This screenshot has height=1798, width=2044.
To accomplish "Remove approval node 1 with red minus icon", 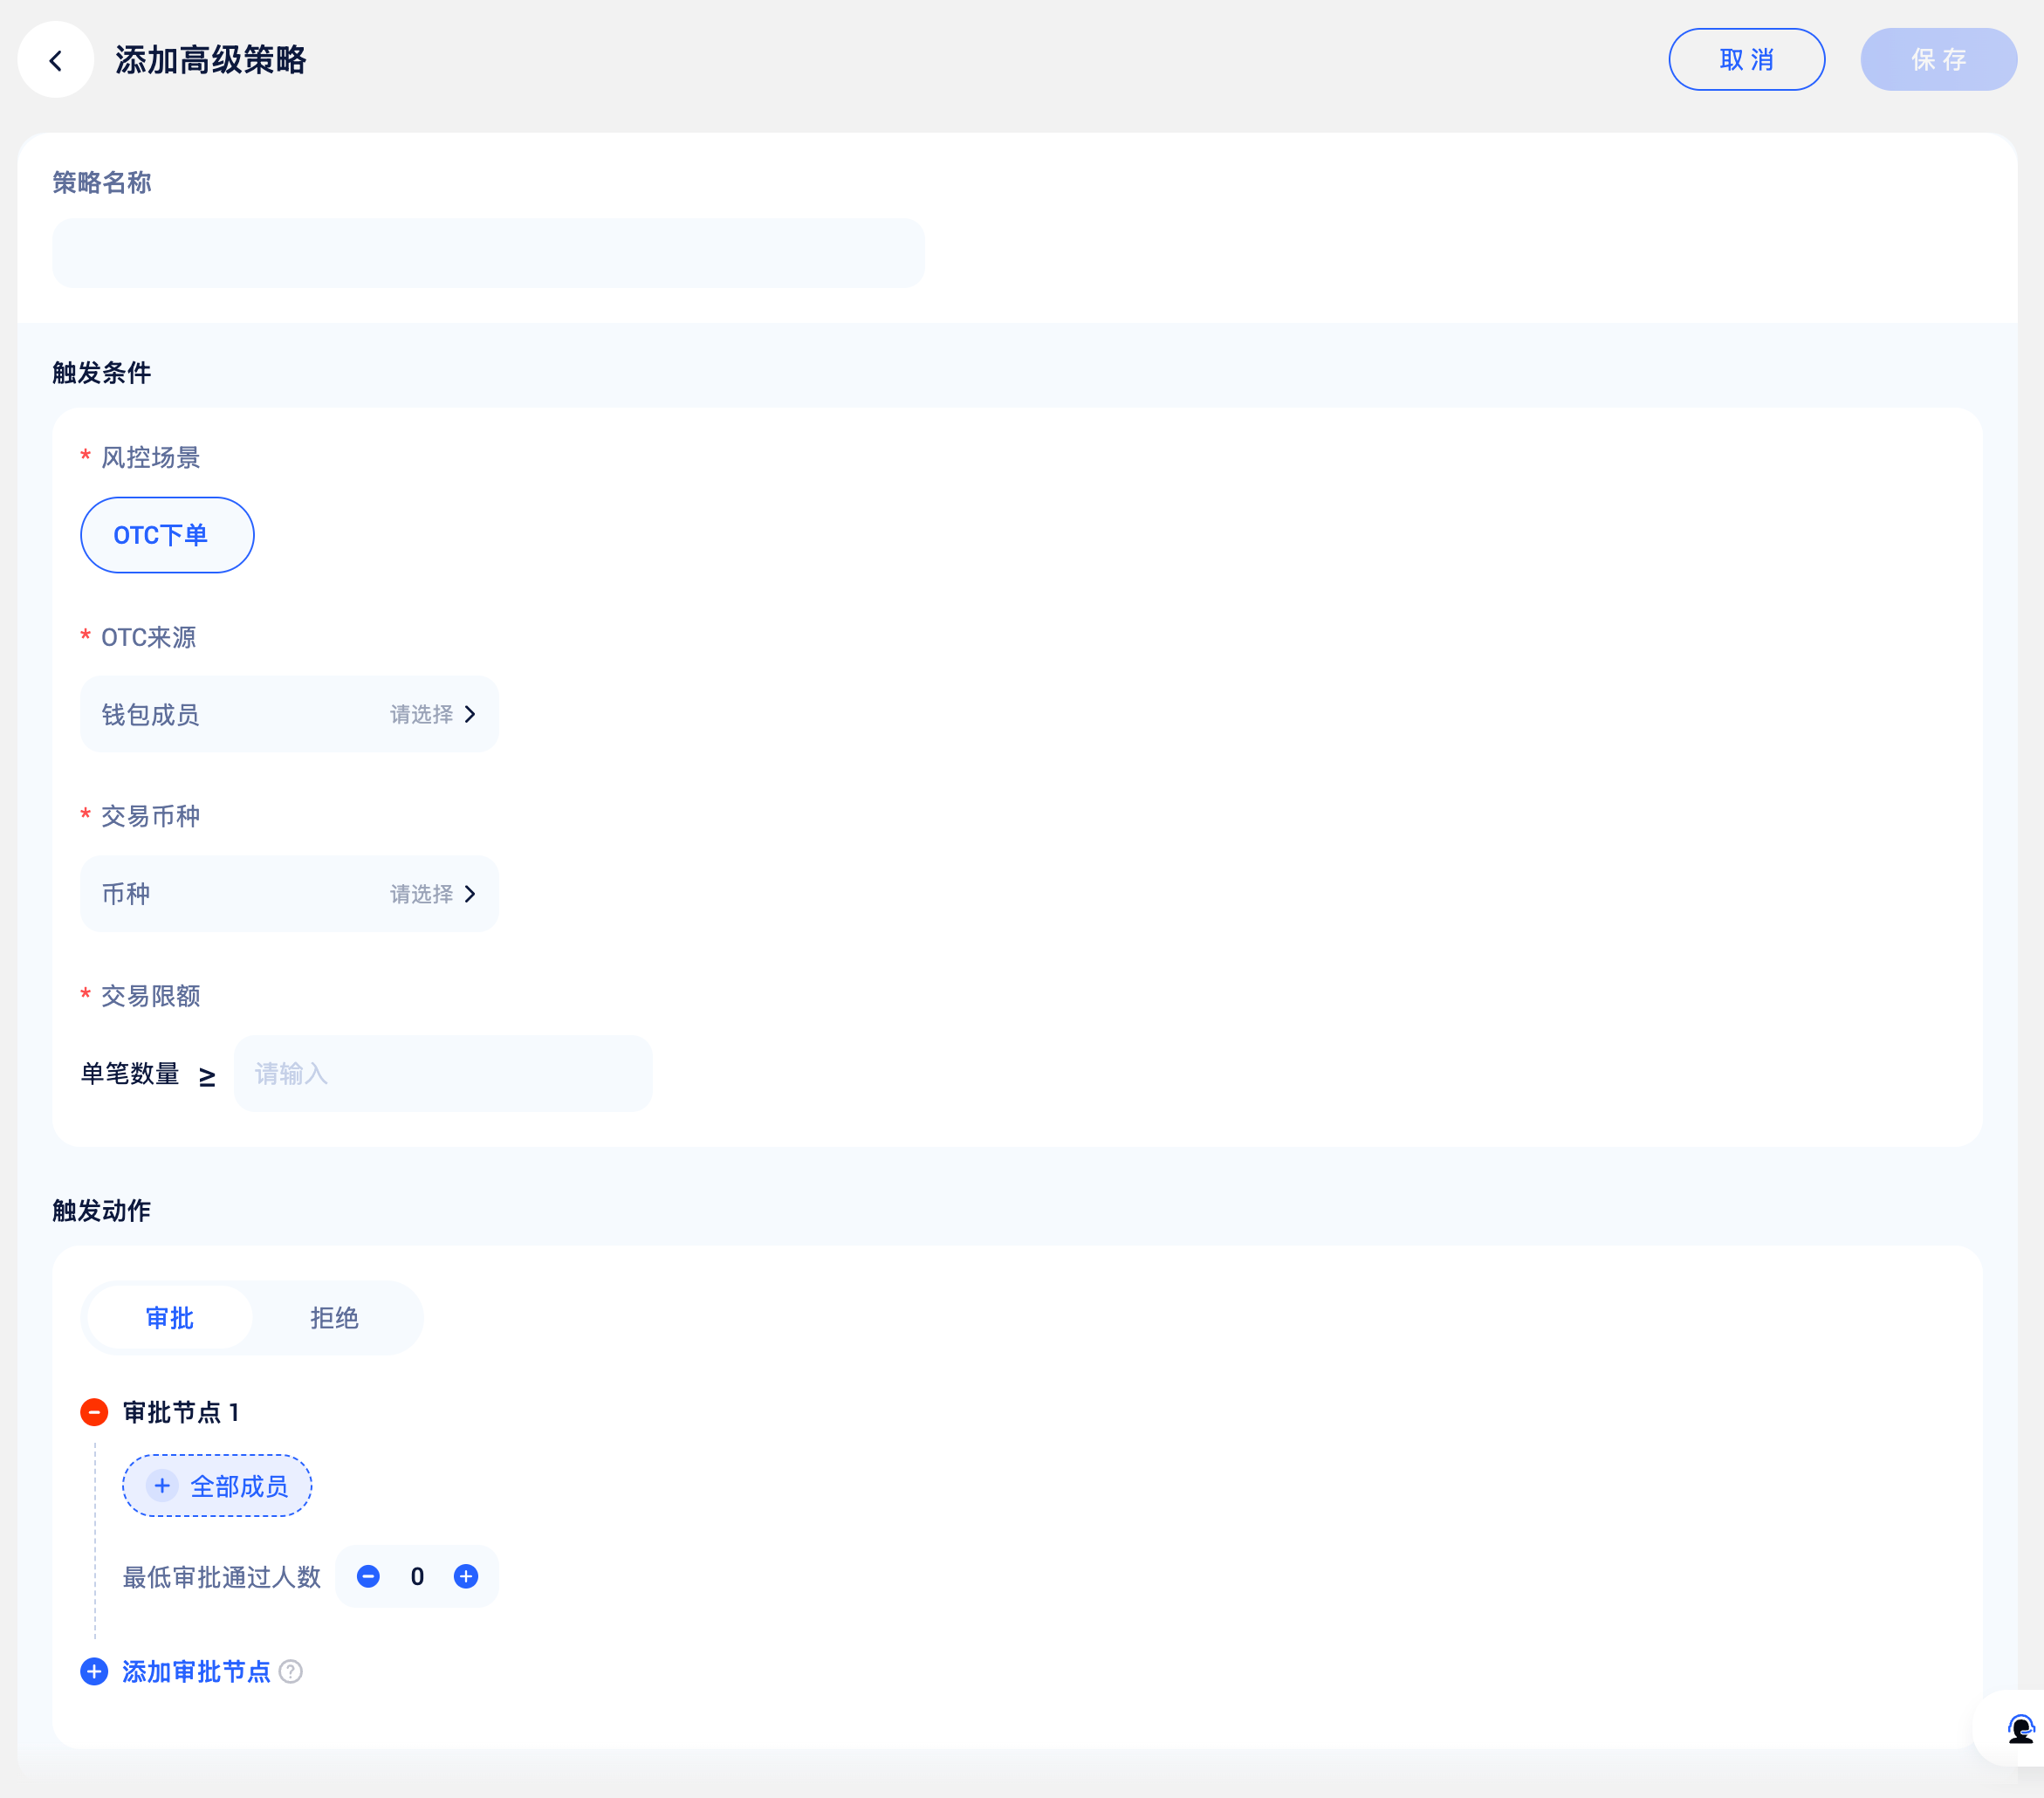I will pos(94,1411).
